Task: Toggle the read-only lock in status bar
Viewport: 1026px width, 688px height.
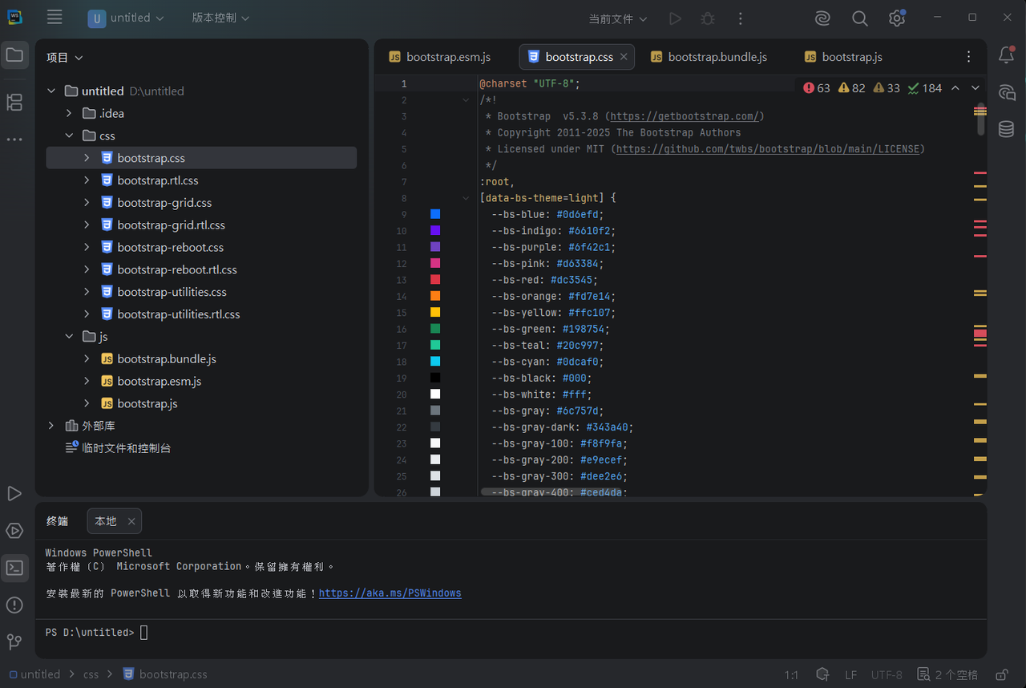Action: pos(1001,674)
